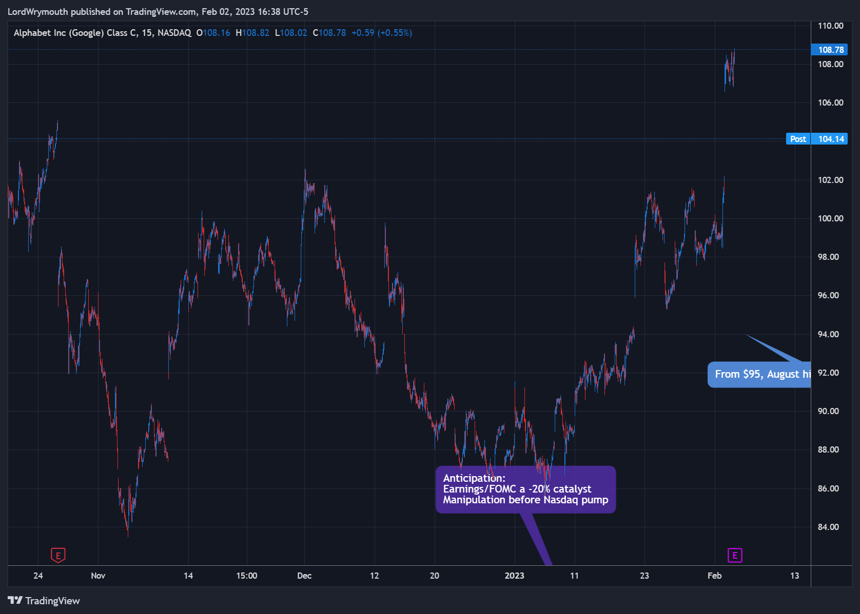The height and width of the screenshot is (614, 860).
Task: Click the '20' date label on time axis
Action: 435,576
